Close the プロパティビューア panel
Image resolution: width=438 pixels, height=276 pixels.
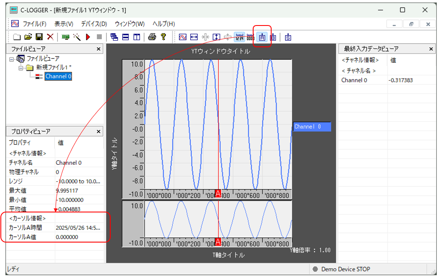coord(98,131)
